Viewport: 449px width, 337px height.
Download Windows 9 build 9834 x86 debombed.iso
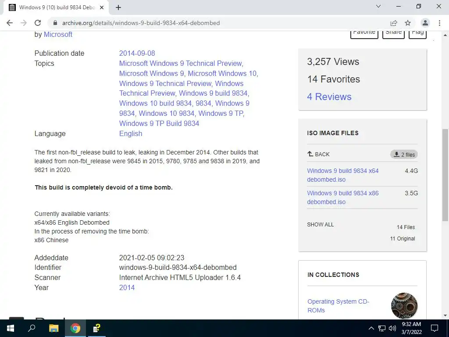pyautogui.click(x=343, y=197)
